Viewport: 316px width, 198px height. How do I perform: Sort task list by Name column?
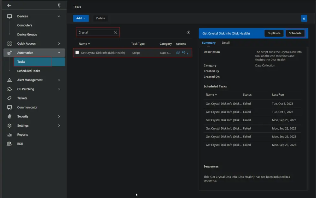[84, 44]
